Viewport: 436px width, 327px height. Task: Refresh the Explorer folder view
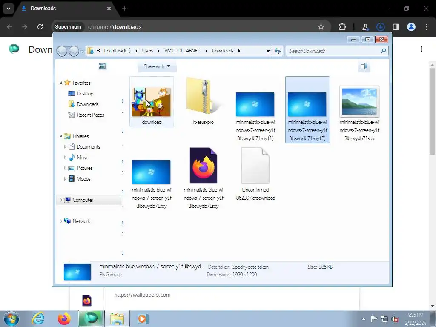coord(278,51)
